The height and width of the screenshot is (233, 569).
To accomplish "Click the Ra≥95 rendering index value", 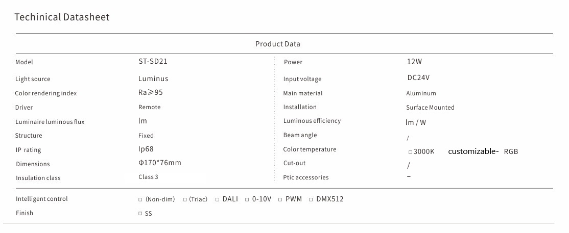I will (x=151, y=92).
